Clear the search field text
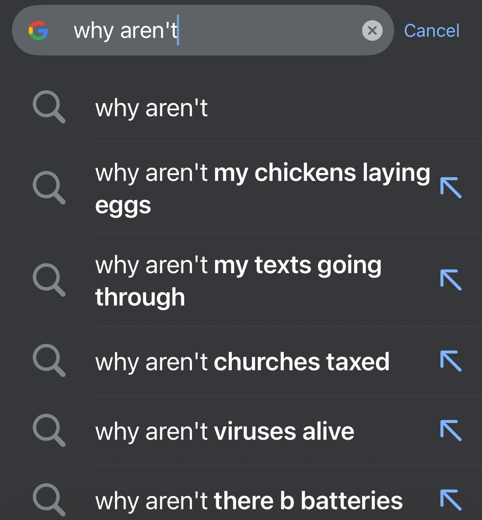The image size is (482, 520). 372,30
